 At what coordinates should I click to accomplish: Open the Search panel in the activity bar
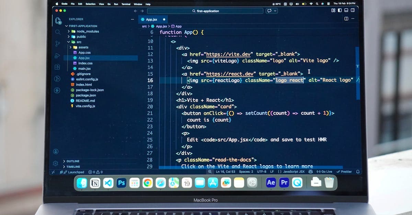(x=58, y=32)
